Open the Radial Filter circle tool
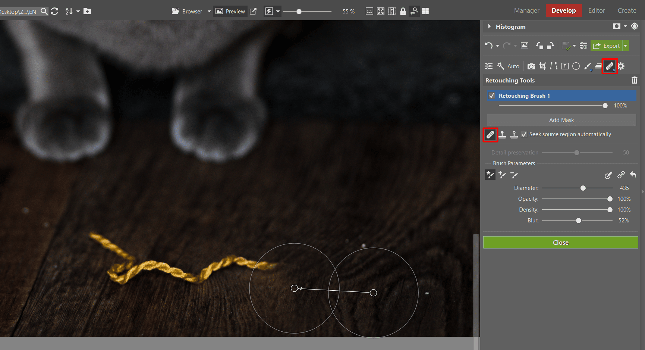 576,66
